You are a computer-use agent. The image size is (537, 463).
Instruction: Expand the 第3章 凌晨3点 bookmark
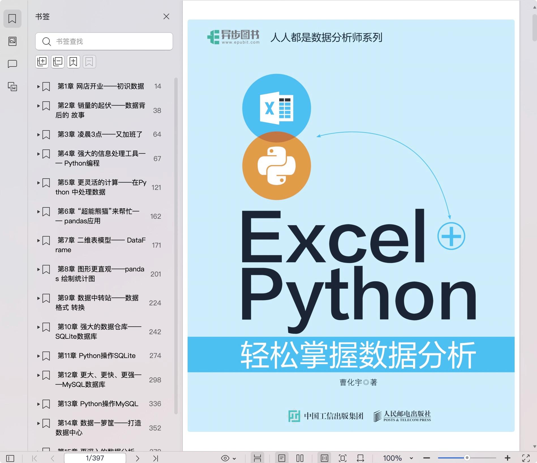click(38, 134)
